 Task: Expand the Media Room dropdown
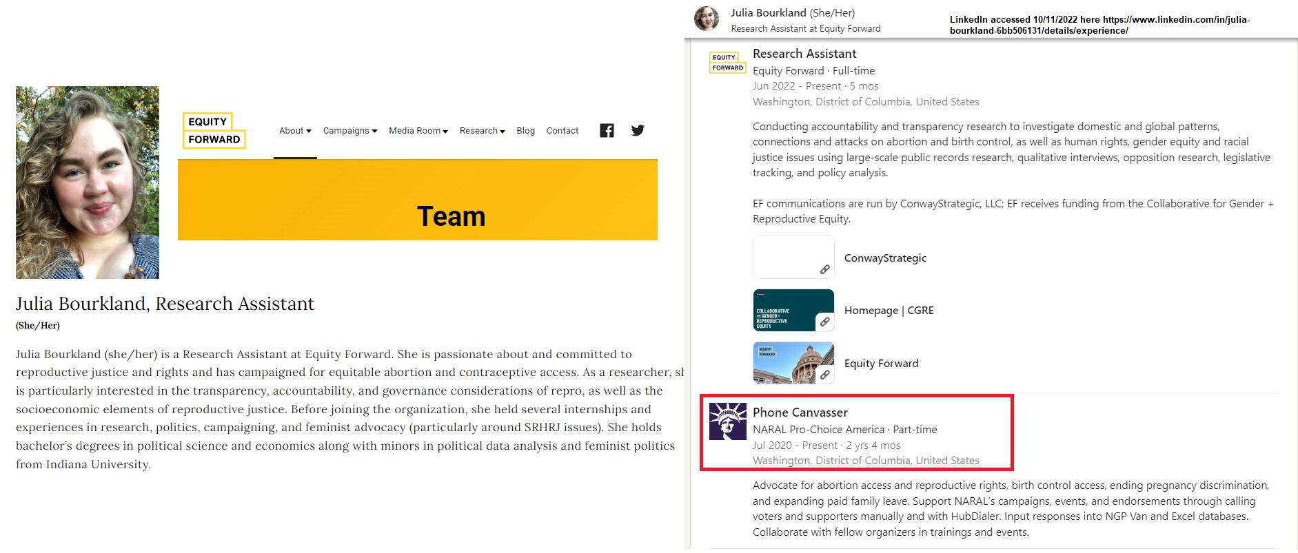[418, 131]
